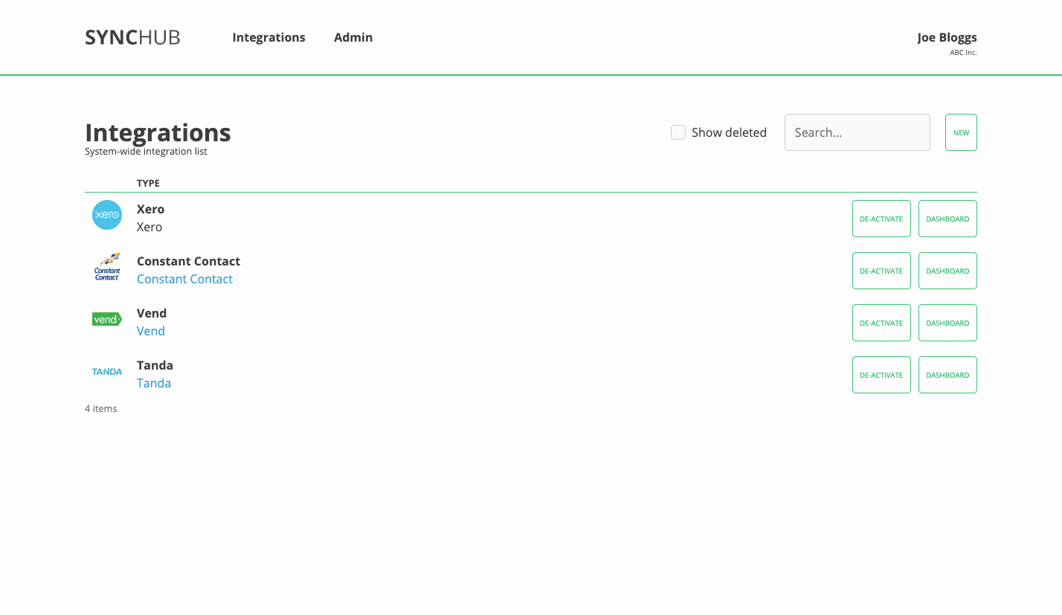Click 'System-wide integration list' subtitle

pyautogui.click(x=146, y=152)
